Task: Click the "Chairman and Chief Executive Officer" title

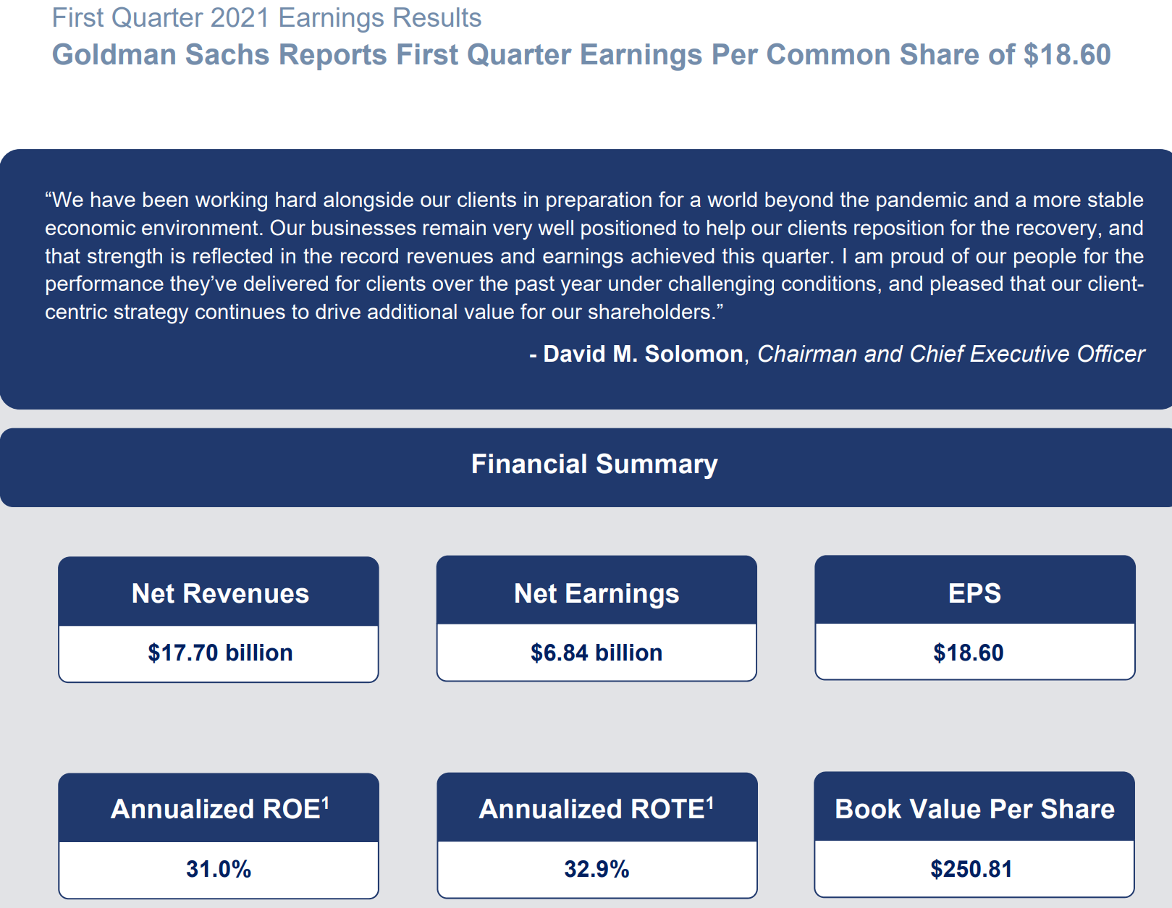Action: pos(950,354)
